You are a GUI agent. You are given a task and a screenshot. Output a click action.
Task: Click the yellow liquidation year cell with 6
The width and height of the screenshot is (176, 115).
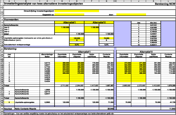pos(9,102)
